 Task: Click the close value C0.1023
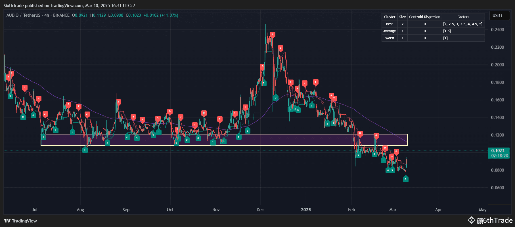click(133, 15)
